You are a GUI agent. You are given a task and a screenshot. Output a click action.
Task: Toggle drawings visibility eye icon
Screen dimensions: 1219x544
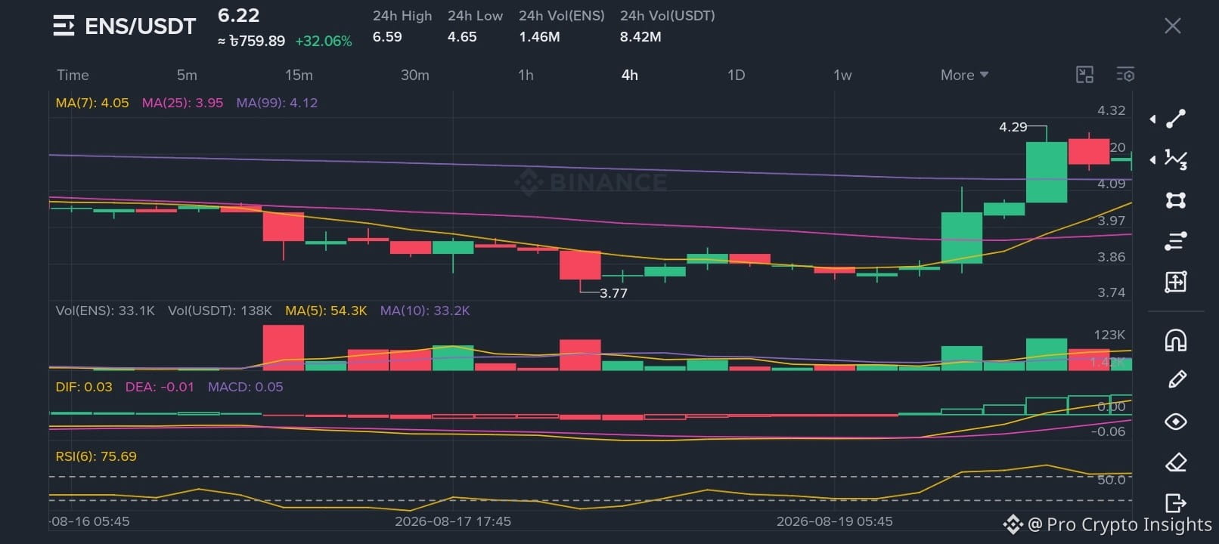(x=1176, y=422)
